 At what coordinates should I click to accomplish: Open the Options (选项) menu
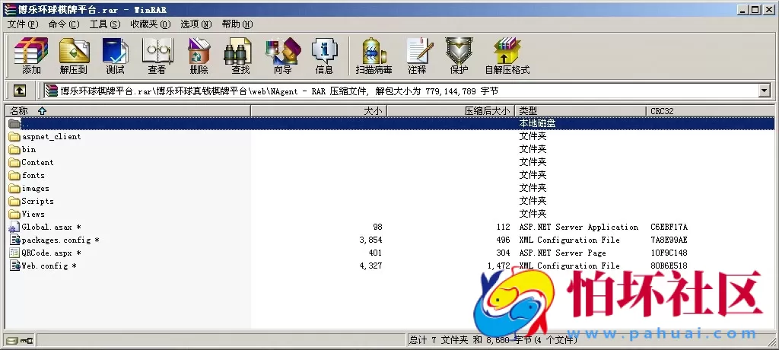pos(196,24)
